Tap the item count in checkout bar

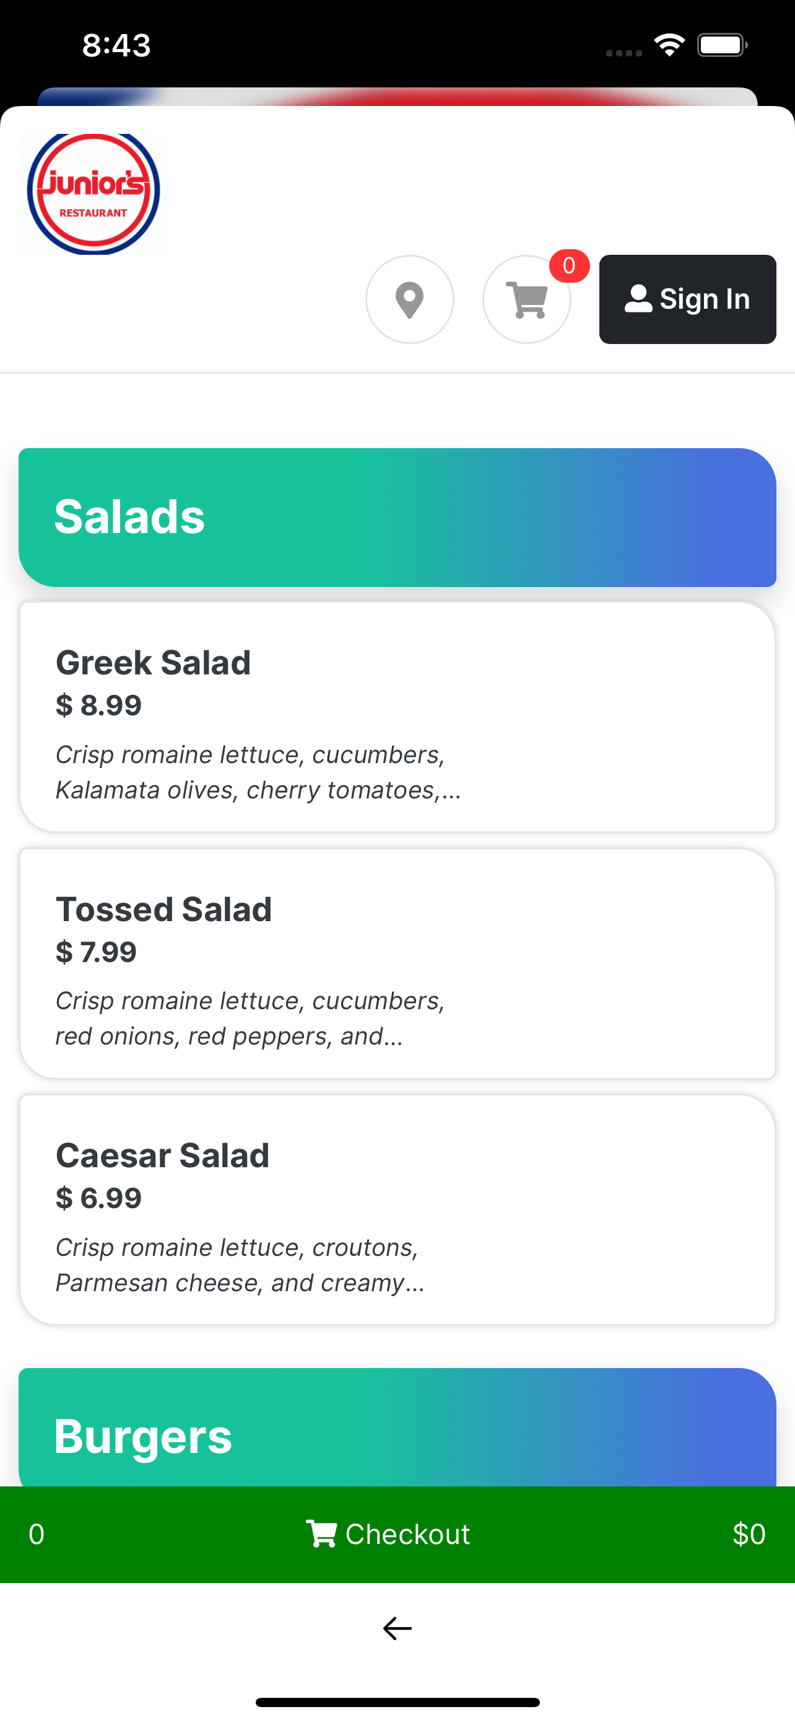point(37,1534)
